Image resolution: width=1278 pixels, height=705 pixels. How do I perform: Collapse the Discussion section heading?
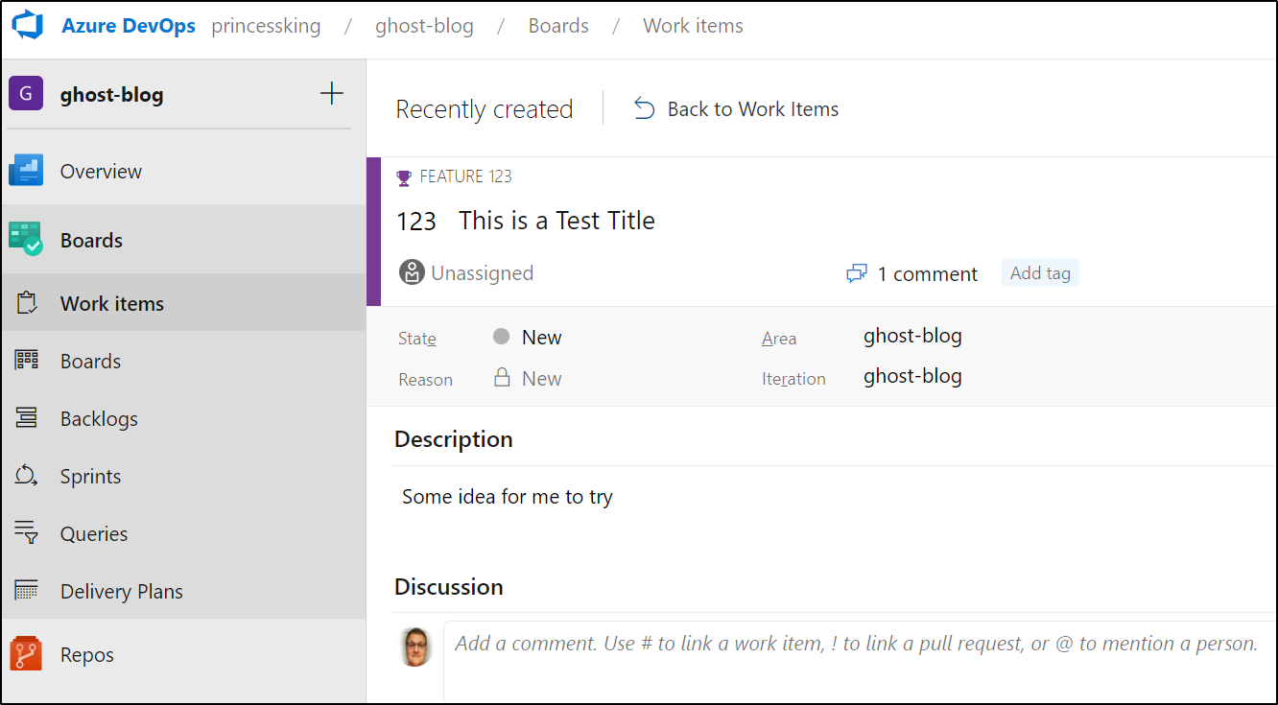coord(448,587)
